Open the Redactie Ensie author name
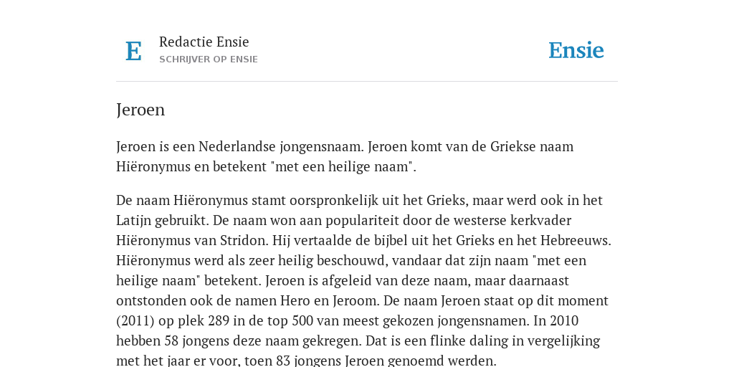This screenshot has height=367, width=734. tap(204, 42)
